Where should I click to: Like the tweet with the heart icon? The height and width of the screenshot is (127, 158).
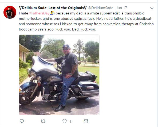65,121
